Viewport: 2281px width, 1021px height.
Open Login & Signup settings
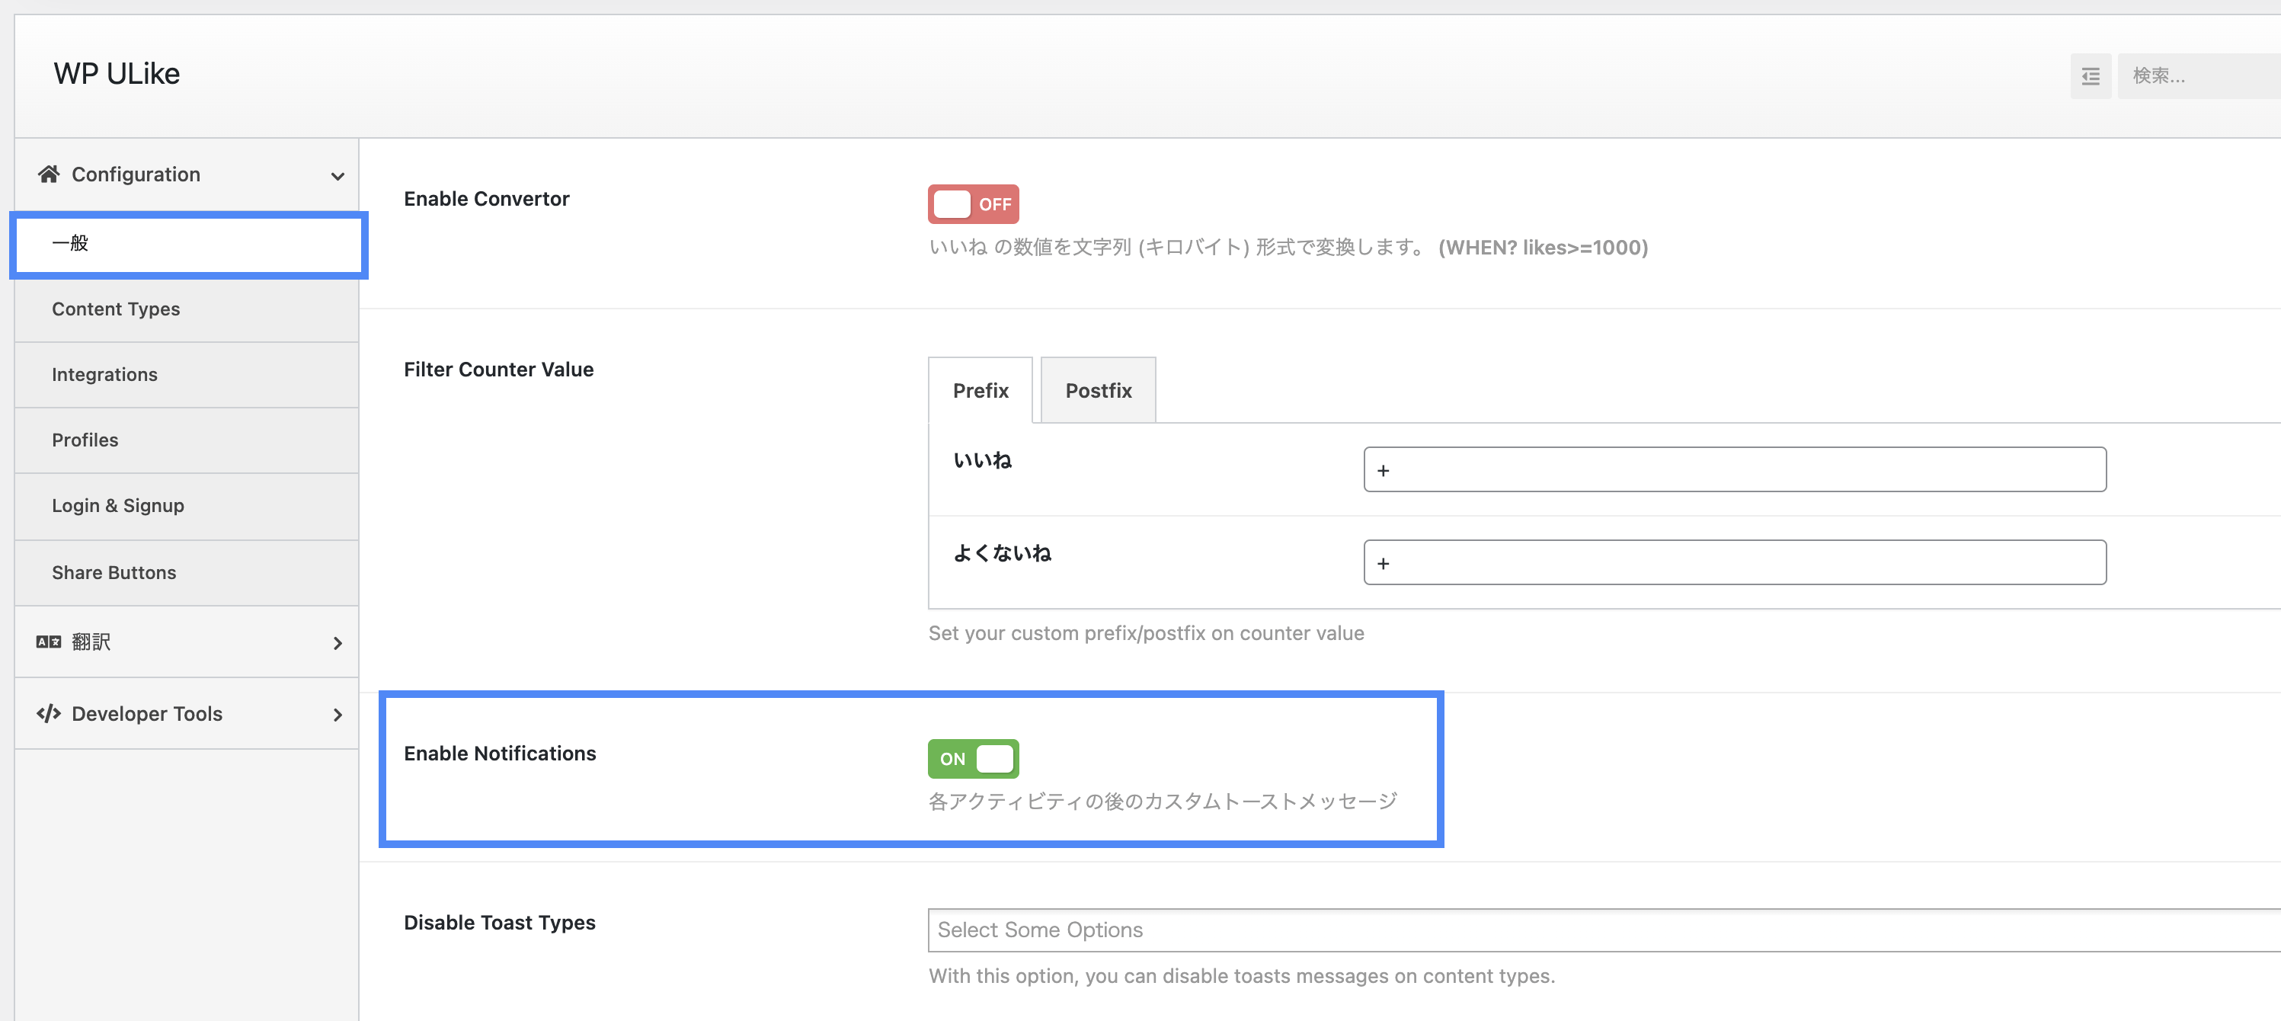118,506
